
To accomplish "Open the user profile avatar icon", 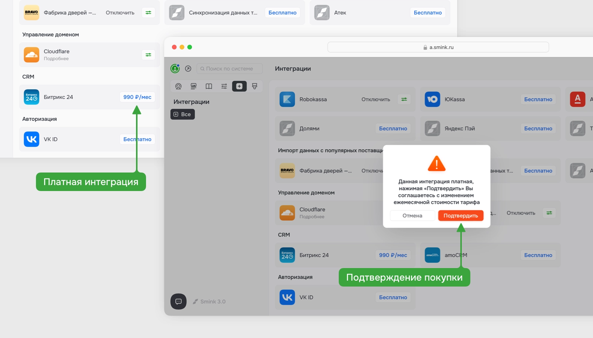I will tap(175, 68).
